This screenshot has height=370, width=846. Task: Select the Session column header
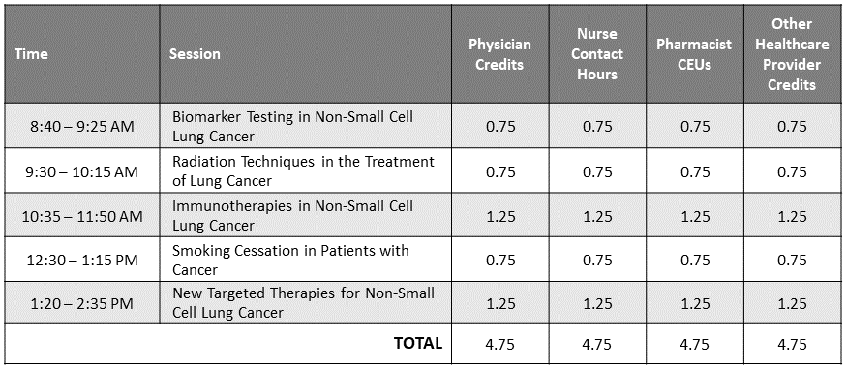tap(305, 54)
